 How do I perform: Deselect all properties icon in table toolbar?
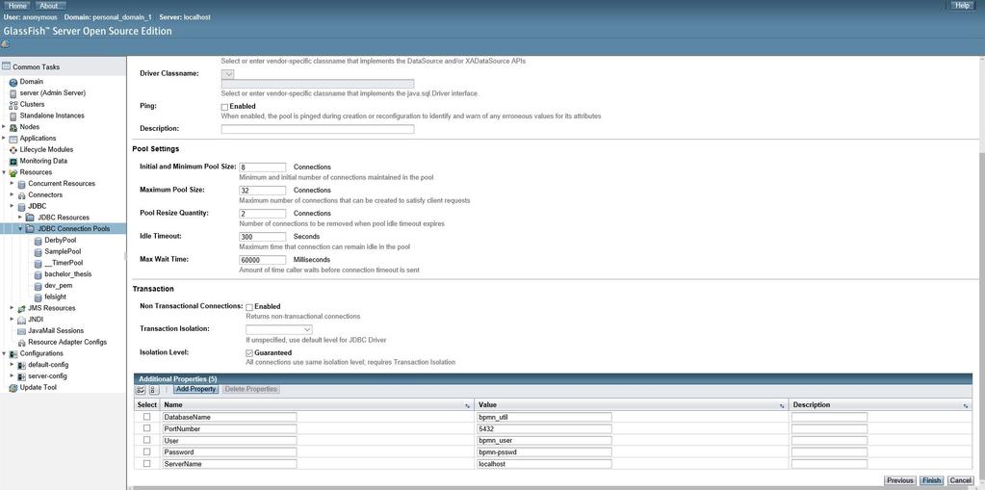coord(153,390)
